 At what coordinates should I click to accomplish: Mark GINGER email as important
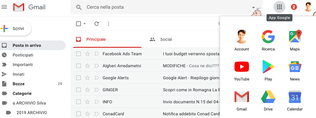(97, 90)
